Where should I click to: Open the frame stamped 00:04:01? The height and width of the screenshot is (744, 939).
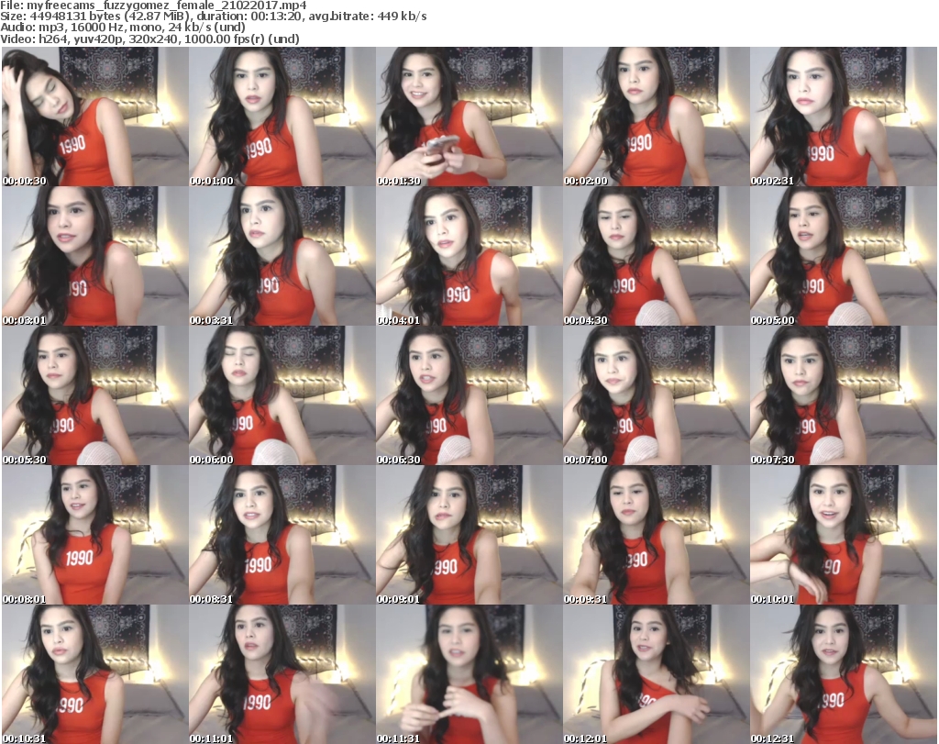pos(469,256)
